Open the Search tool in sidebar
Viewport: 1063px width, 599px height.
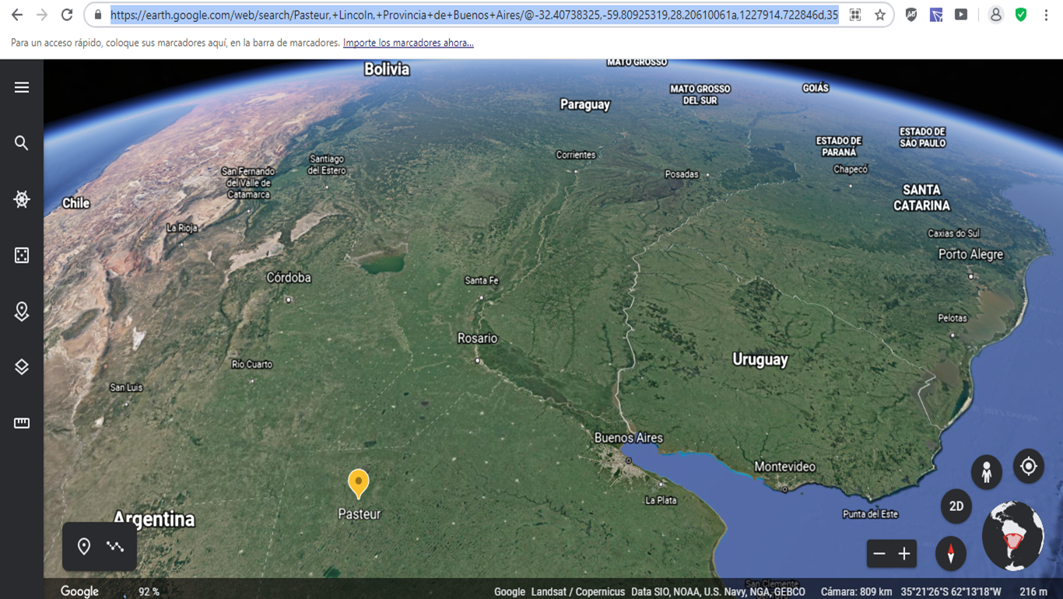coord(22,143)
